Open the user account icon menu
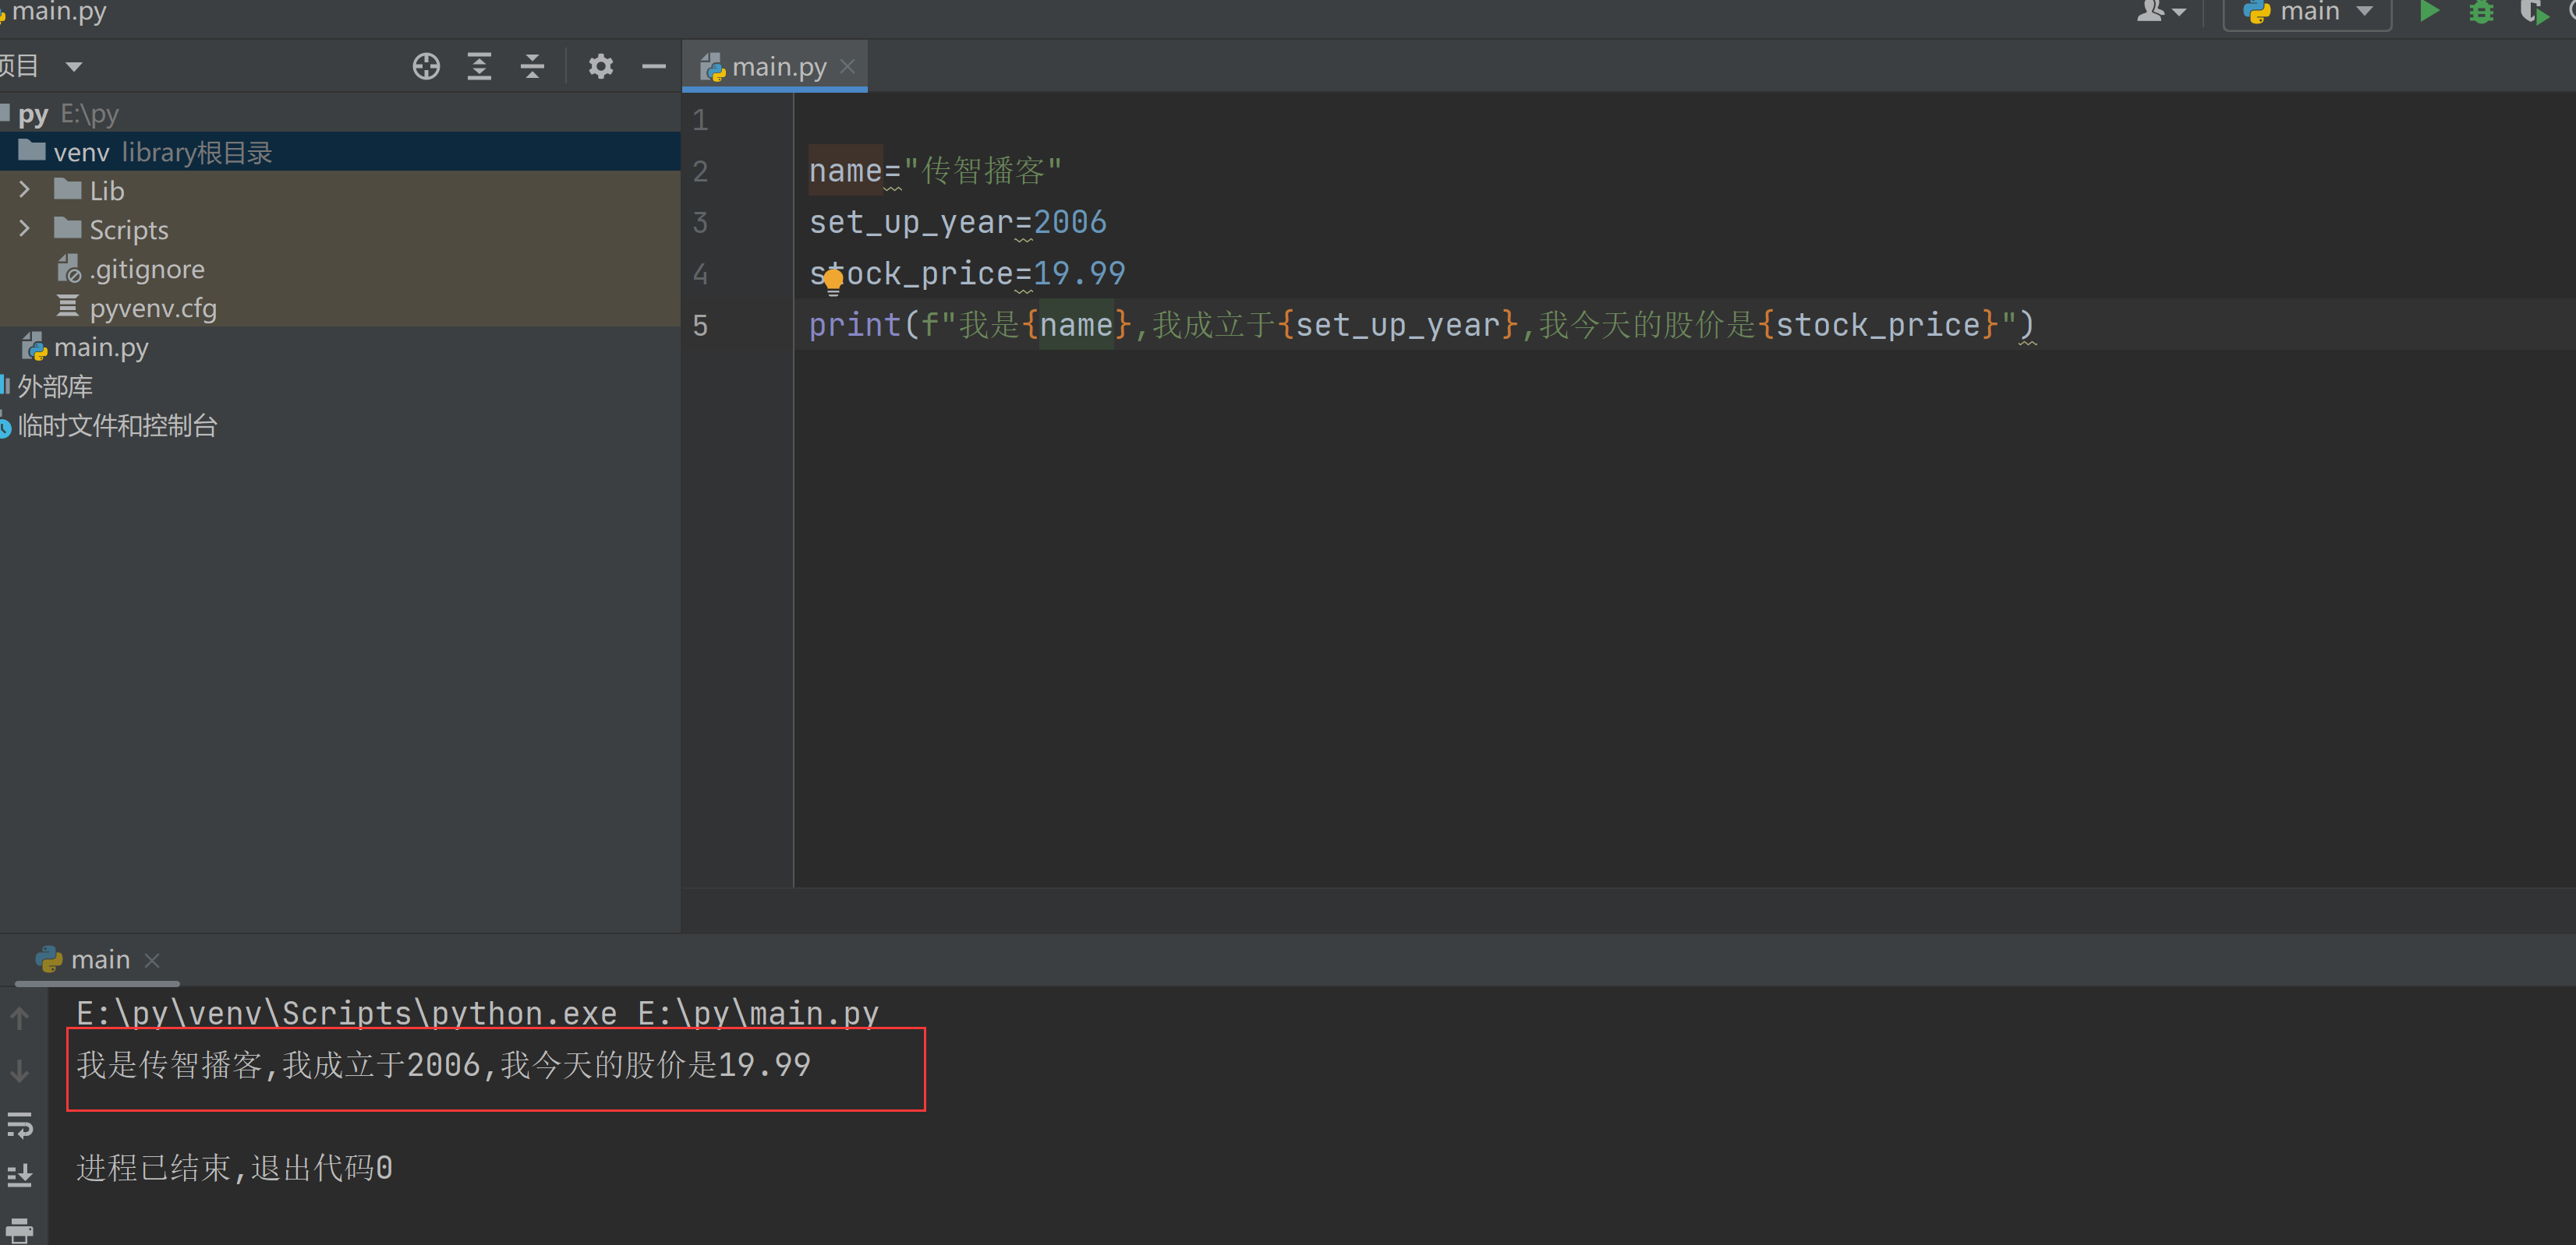Screen dimensions: 2576x1245 coord(2160,12)
